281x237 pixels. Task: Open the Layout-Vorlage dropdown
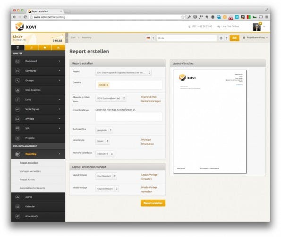pos(106,176)
